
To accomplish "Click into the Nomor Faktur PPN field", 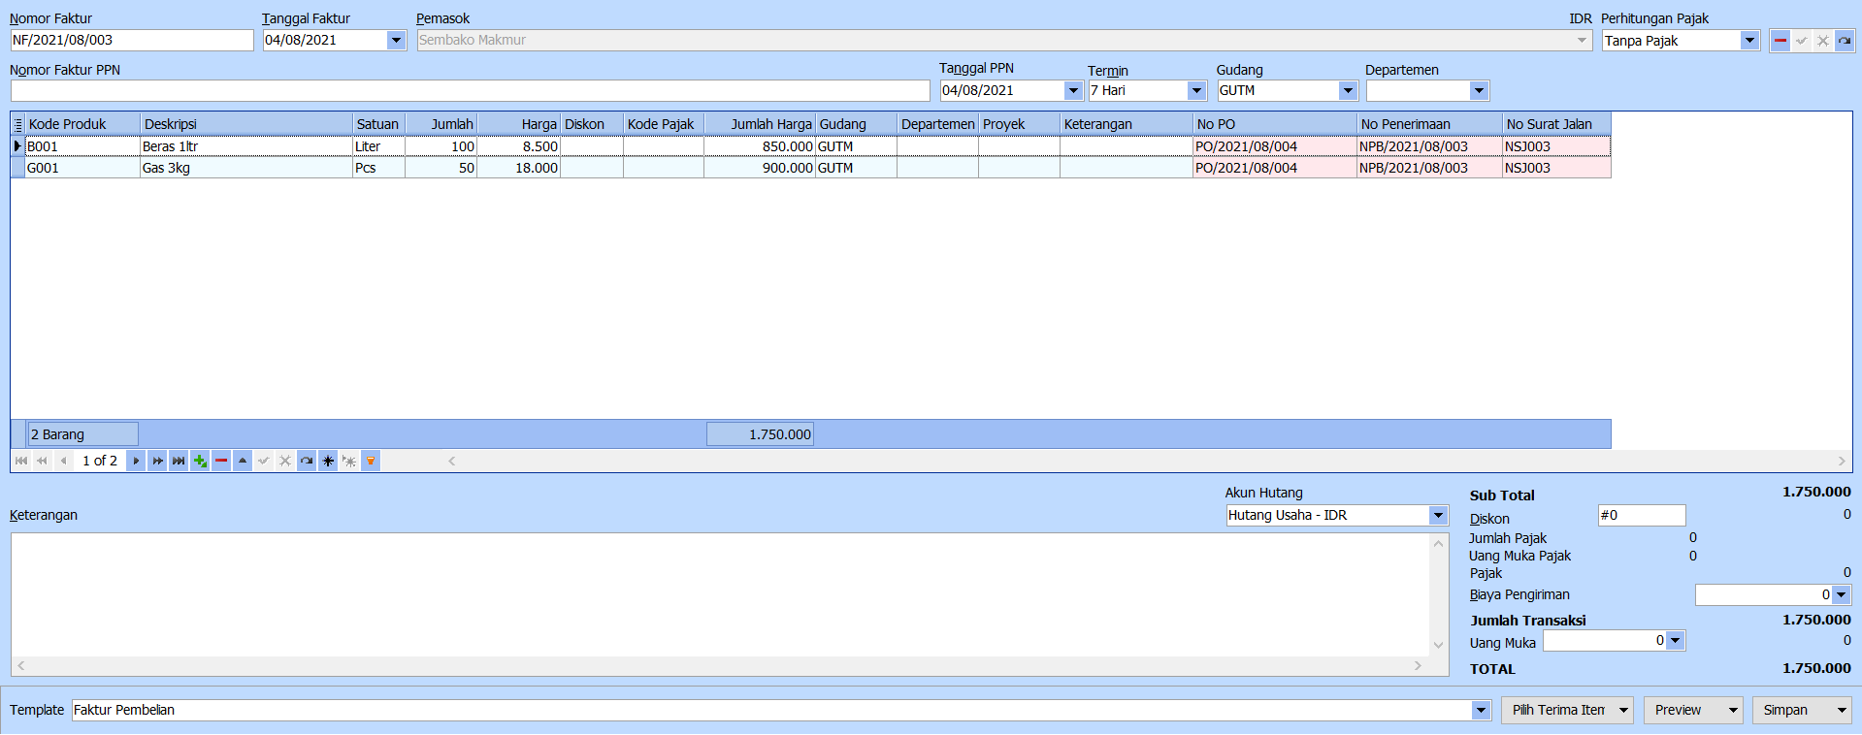I will (x=471, y=90).
